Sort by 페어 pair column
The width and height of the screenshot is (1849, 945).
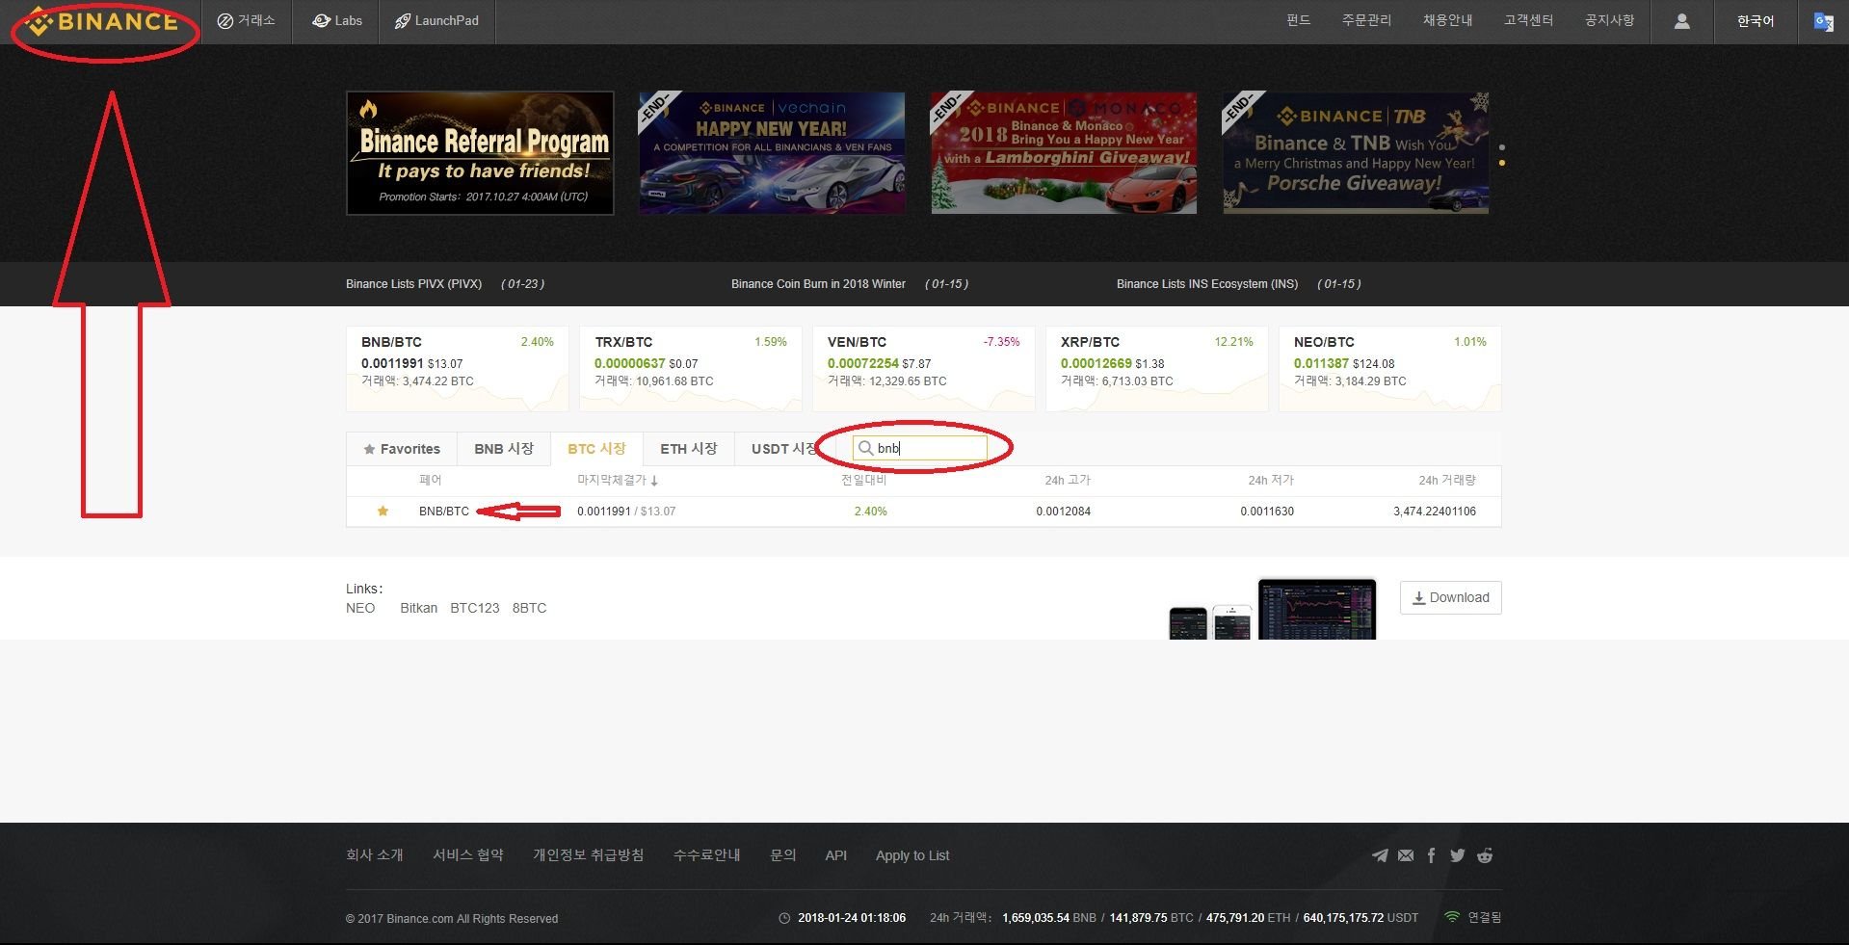(430, 480)
